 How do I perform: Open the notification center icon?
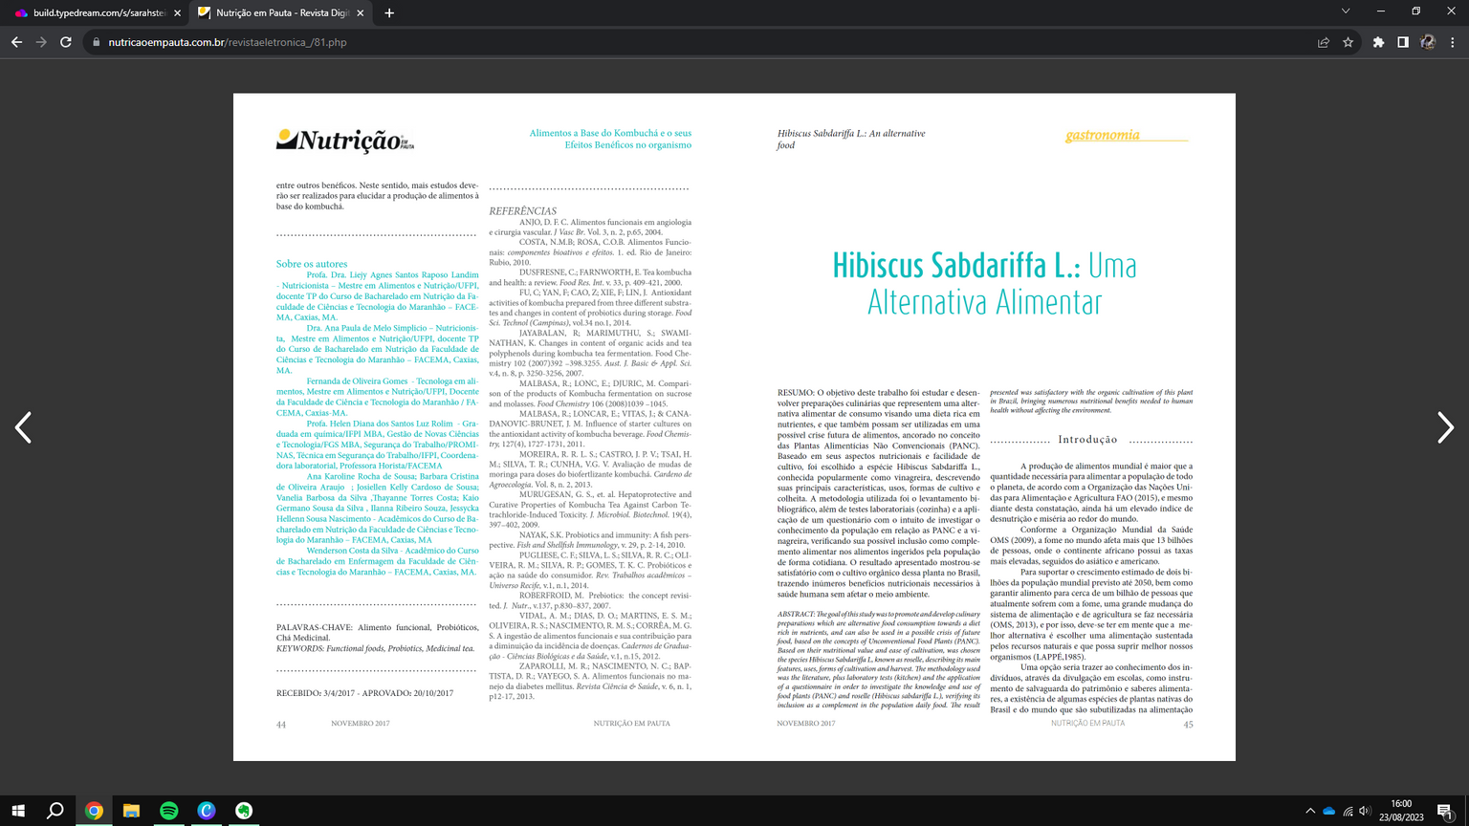click(1445, 811)
